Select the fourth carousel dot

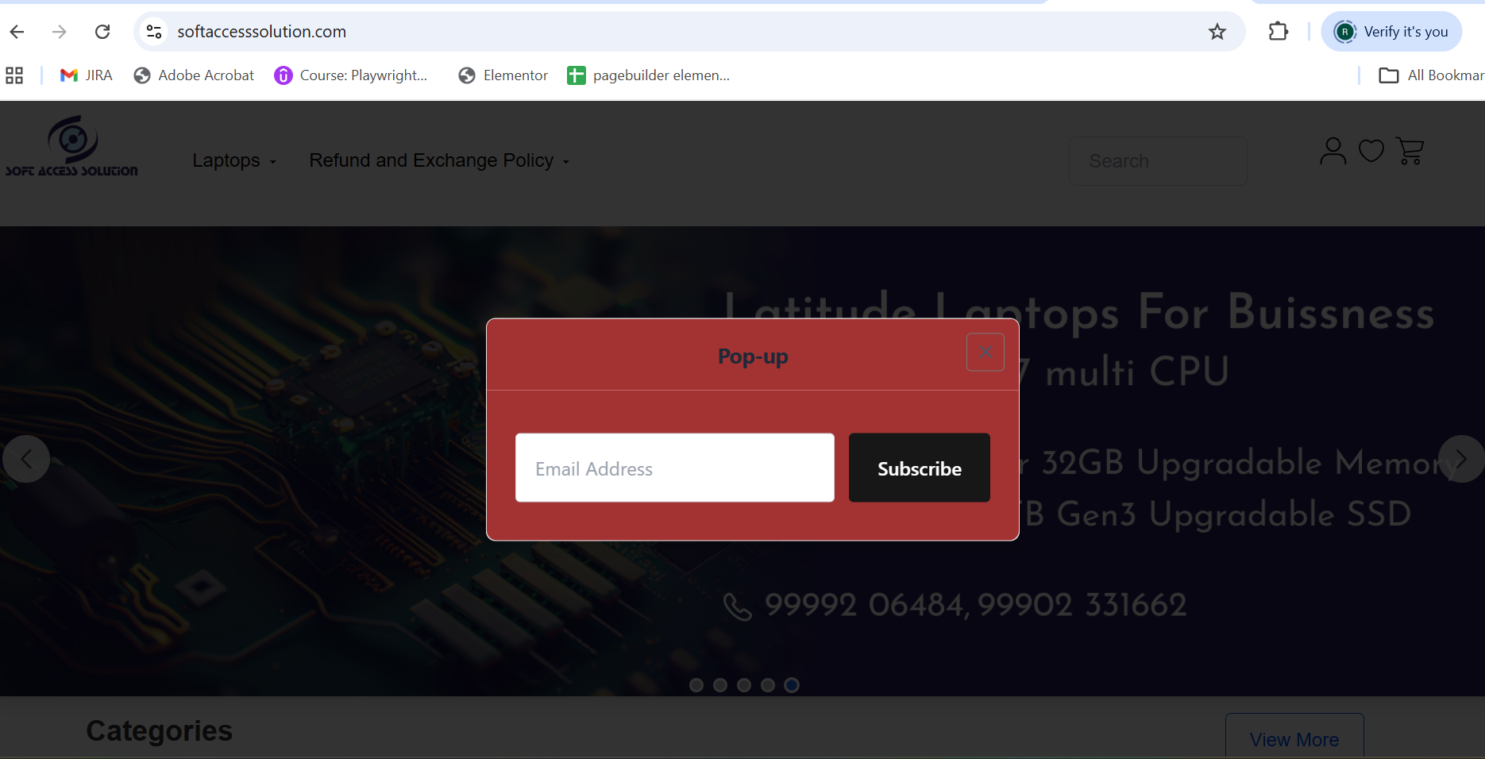tap(768, 685)
